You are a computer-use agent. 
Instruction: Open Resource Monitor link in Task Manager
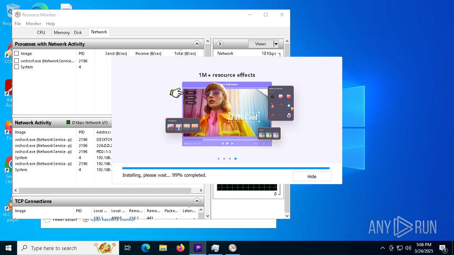(x=113, y=220)
